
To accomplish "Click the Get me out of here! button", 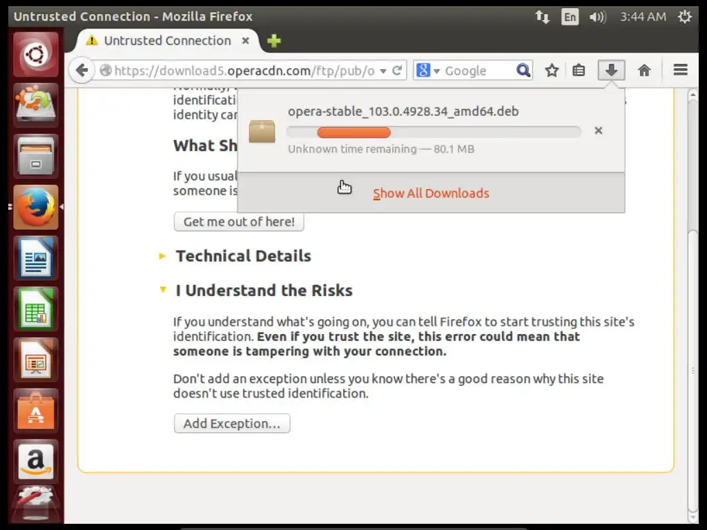I will click(x=239, y=222).
